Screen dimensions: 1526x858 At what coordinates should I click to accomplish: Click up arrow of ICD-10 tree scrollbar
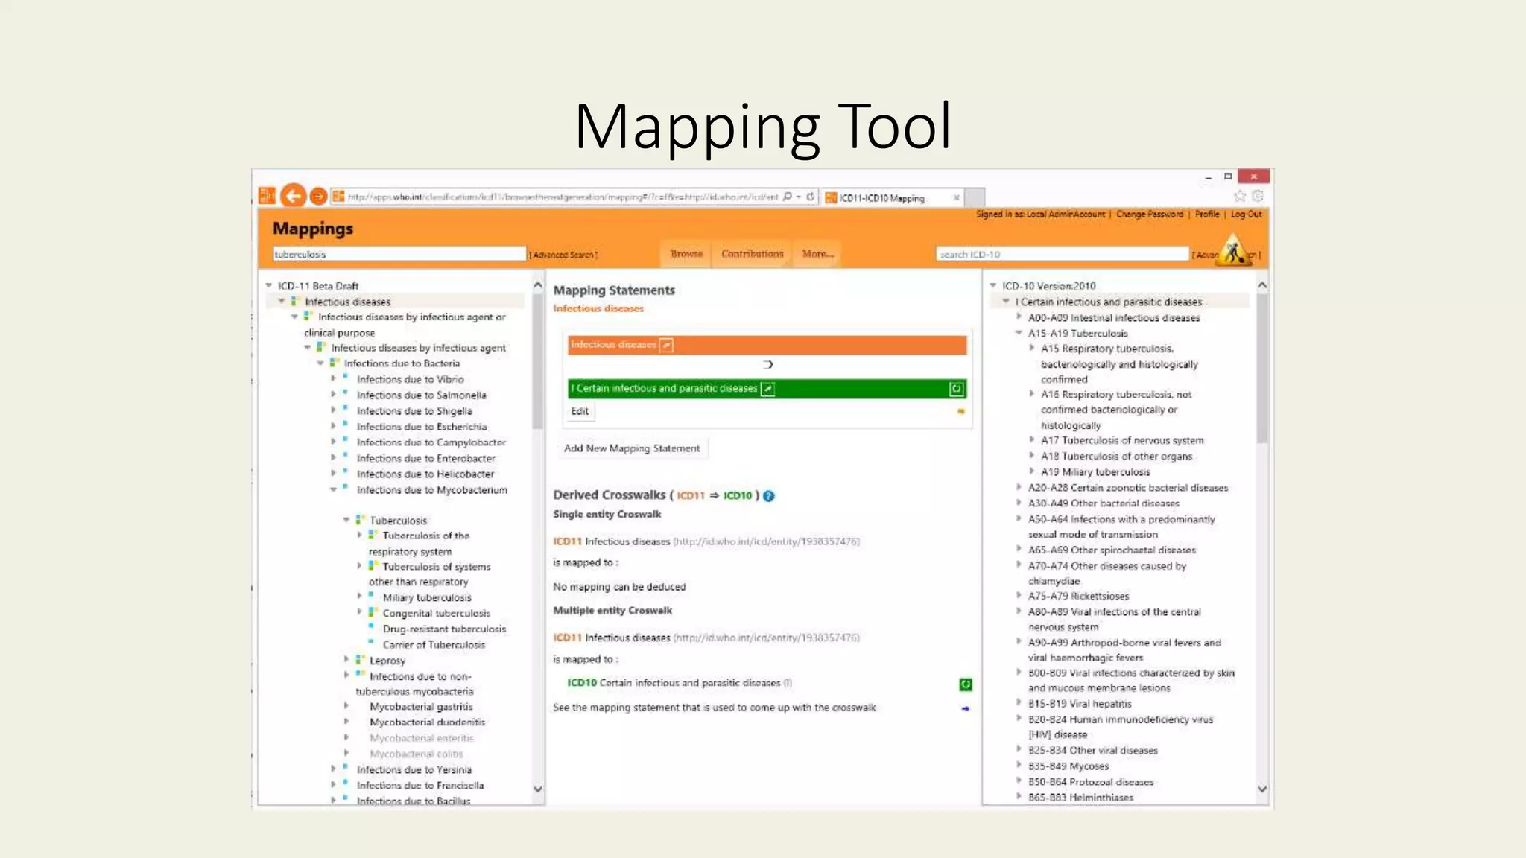point(1261,285)
